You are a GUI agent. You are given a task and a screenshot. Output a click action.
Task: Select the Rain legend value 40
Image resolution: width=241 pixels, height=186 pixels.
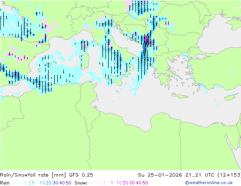62,183
